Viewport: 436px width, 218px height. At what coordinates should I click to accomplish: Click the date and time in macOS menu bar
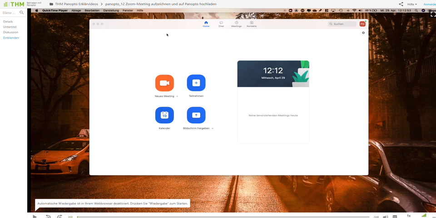coord(396,10)
